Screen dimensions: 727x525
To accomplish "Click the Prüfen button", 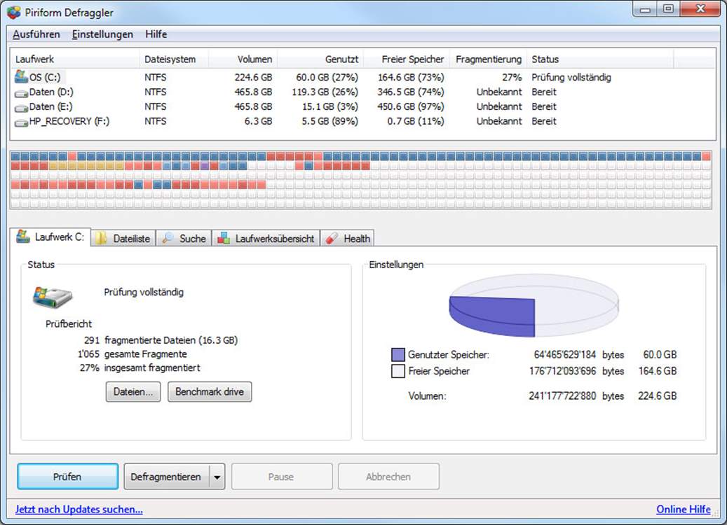I will click(68, 477).
